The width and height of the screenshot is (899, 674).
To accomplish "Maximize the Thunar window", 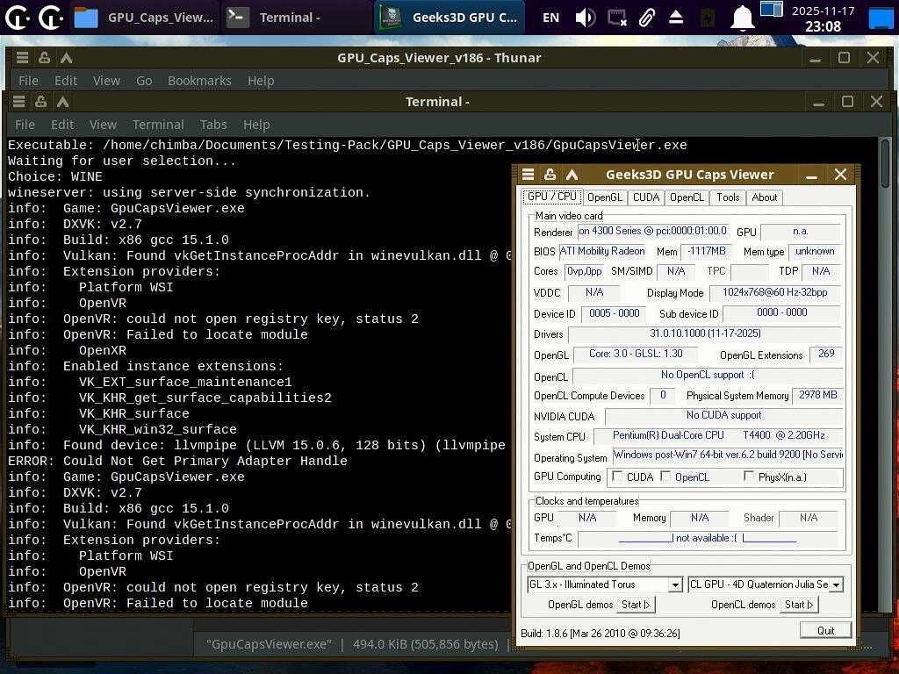I will 844,57.
